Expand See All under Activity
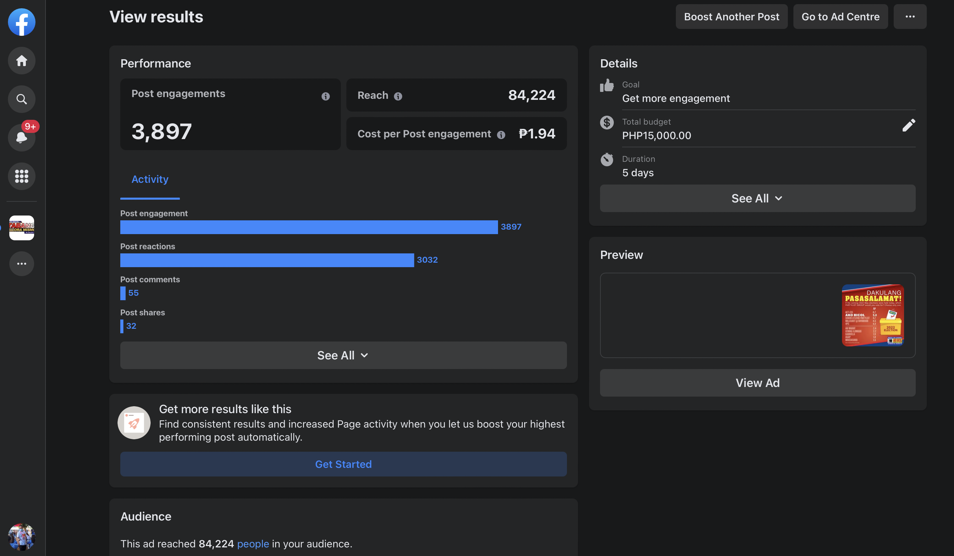Viewport: 954px width, 556px height. coord(343,356)
